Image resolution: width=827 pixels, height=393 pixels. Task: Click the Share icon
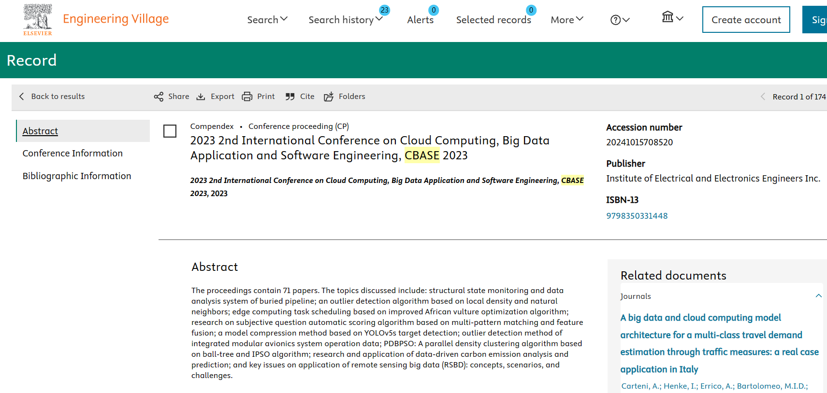tap(159, 97)
